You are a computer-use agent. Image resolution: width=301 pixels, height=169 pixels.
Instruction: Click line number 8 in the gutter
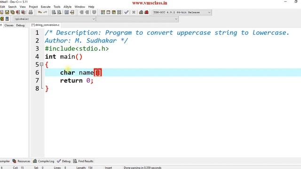[x=37, y=89]
